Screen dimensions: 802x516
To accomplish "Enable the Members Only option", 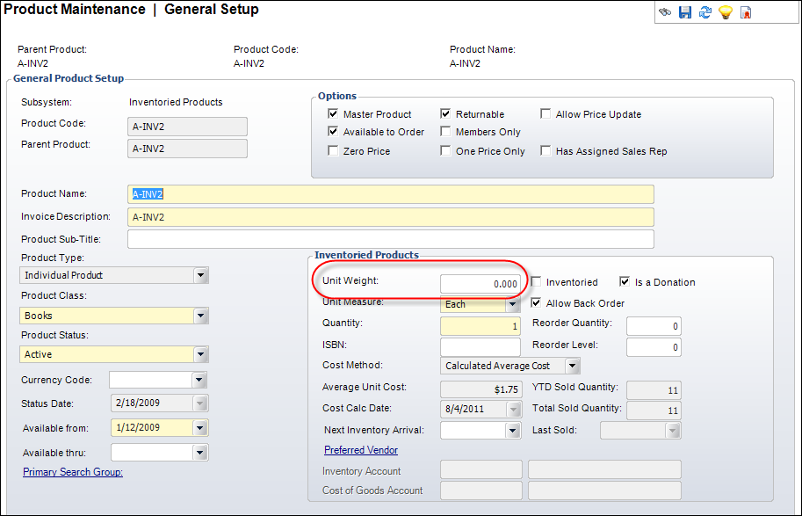I will (446, 132).
